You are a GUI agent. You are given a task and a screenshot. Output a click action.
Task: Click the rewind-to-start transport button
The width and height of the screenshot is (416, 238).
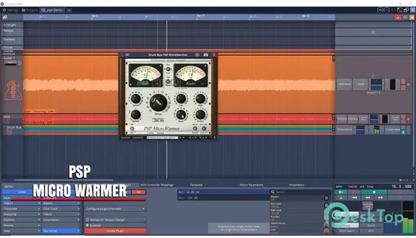[x=354, y=198]
